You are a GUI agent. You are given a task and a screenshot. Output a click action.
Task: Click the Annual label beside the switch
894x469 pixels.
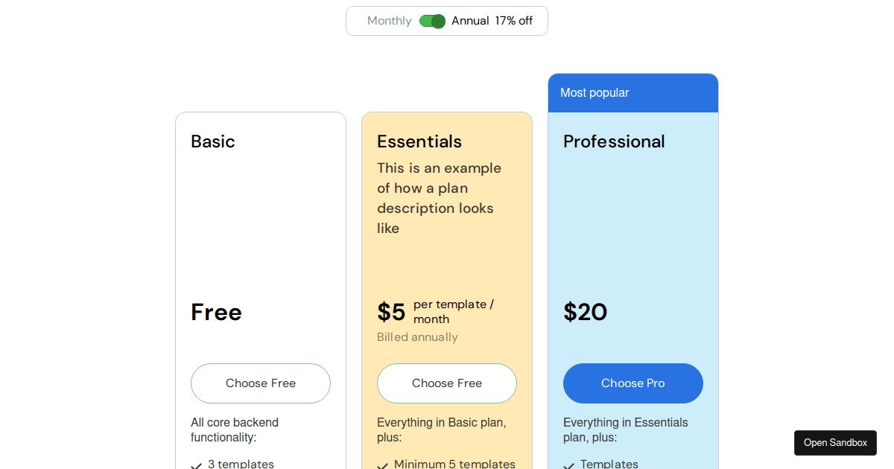[470, 21]
